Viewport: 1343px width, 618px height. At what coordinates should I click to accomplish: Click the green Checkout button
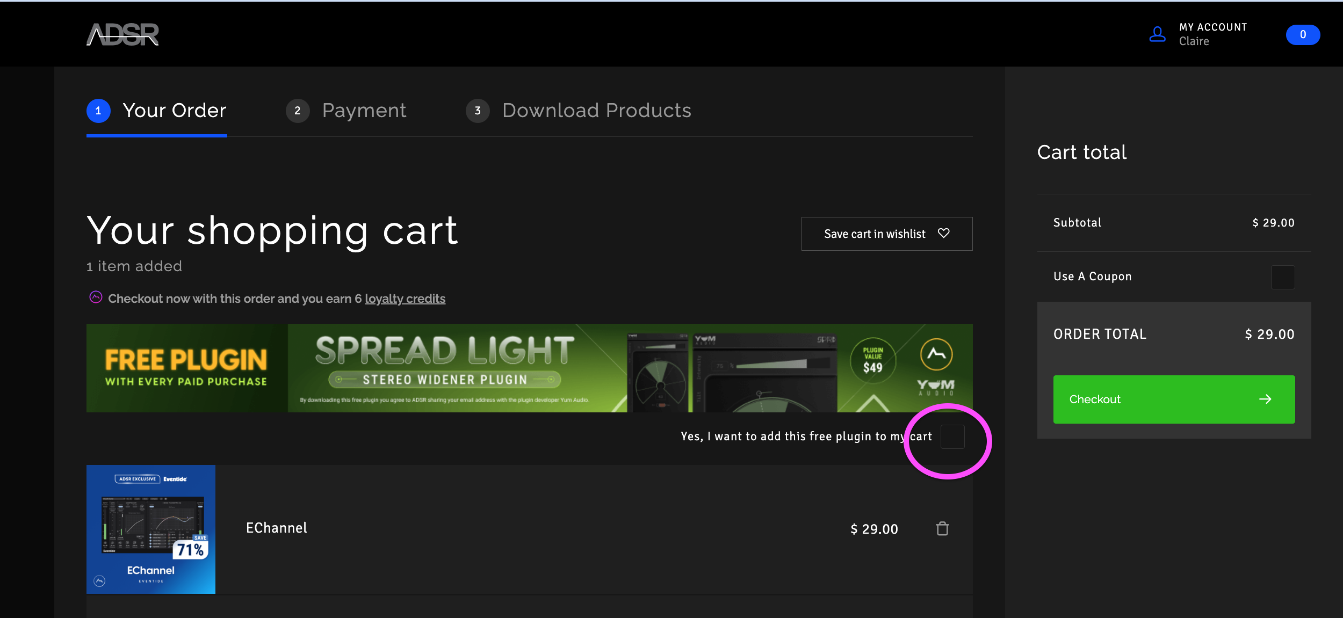click(1174, 399)
